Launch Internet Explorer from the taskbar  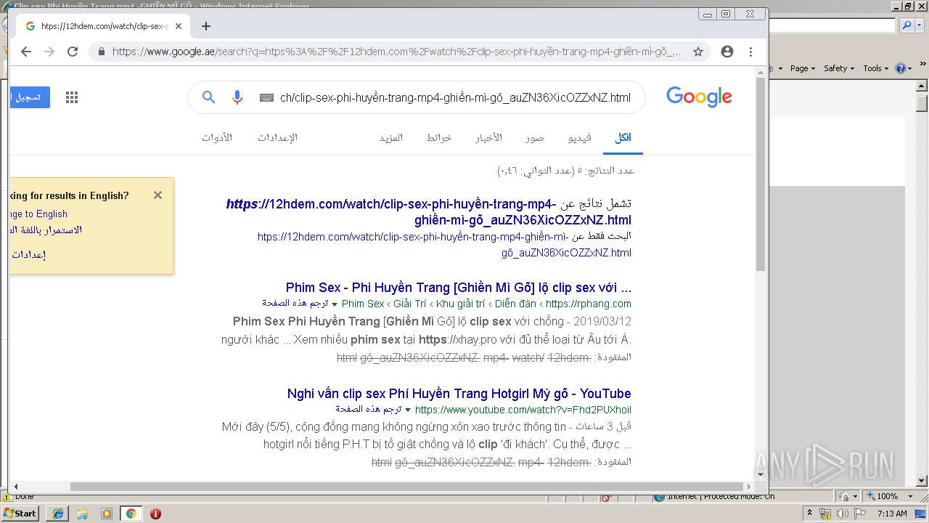click(58, 514)
